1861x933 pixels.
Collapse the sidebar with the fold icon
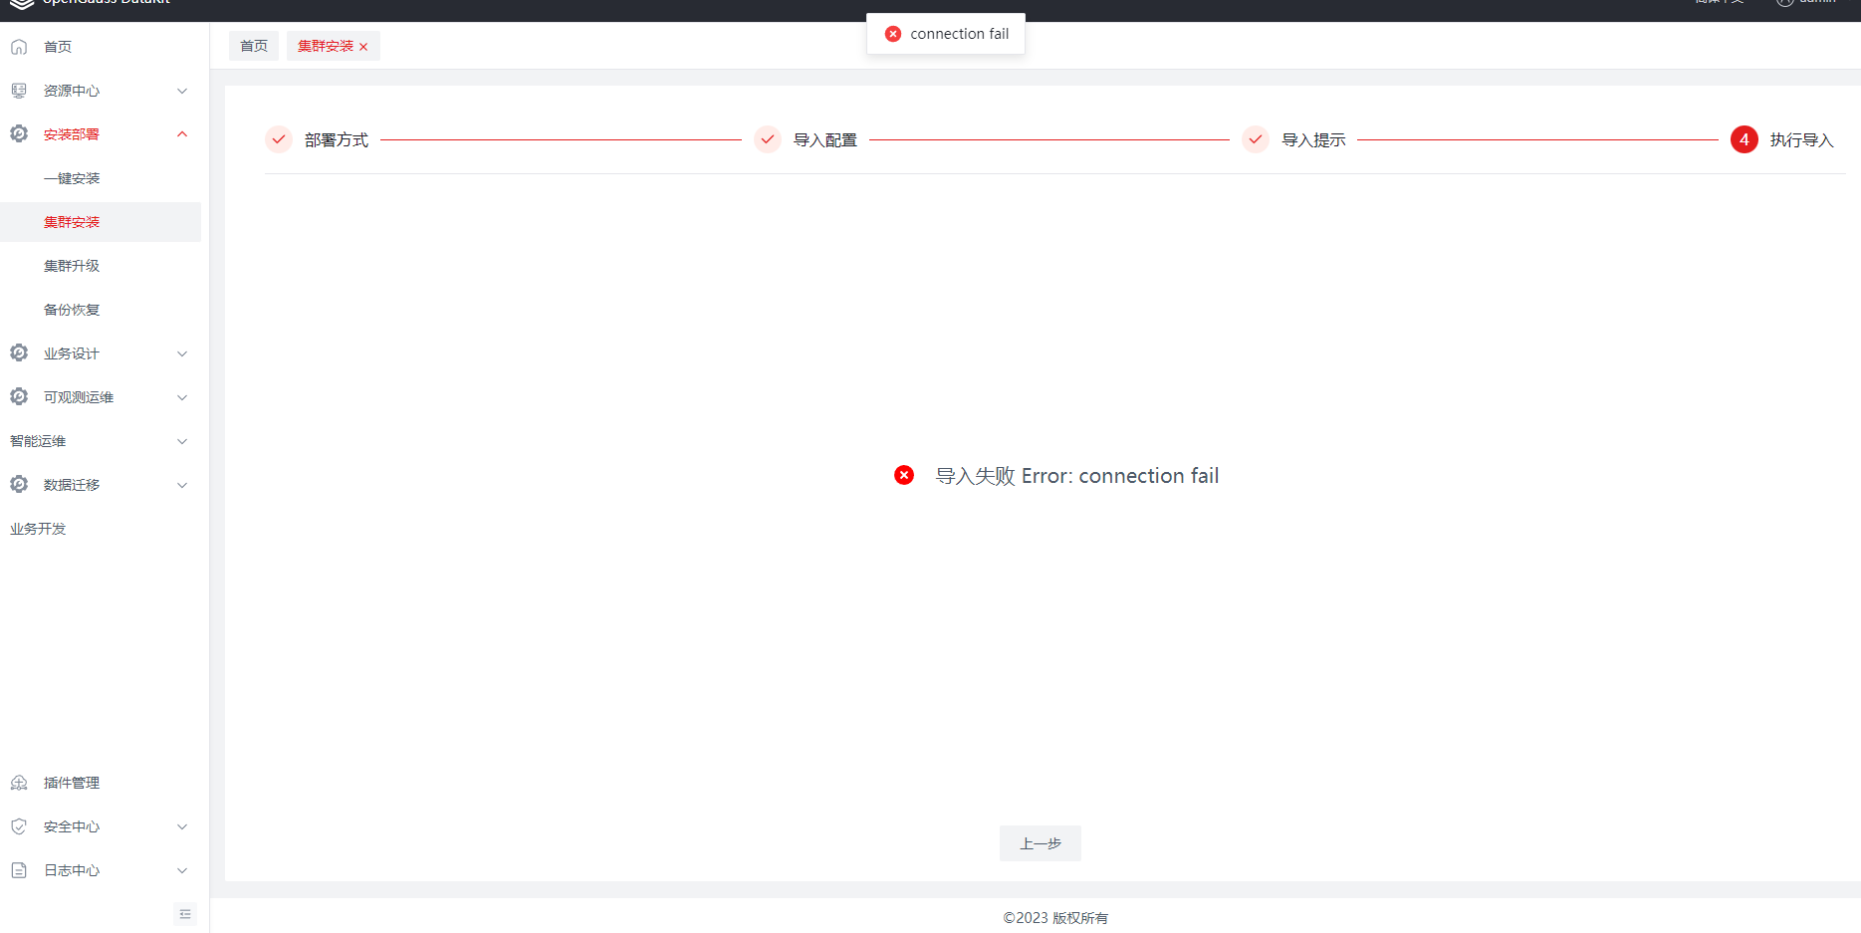185,914
